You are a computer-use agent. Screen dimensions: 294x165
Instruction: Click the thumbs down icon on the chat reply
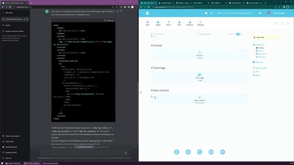[121, 11]
